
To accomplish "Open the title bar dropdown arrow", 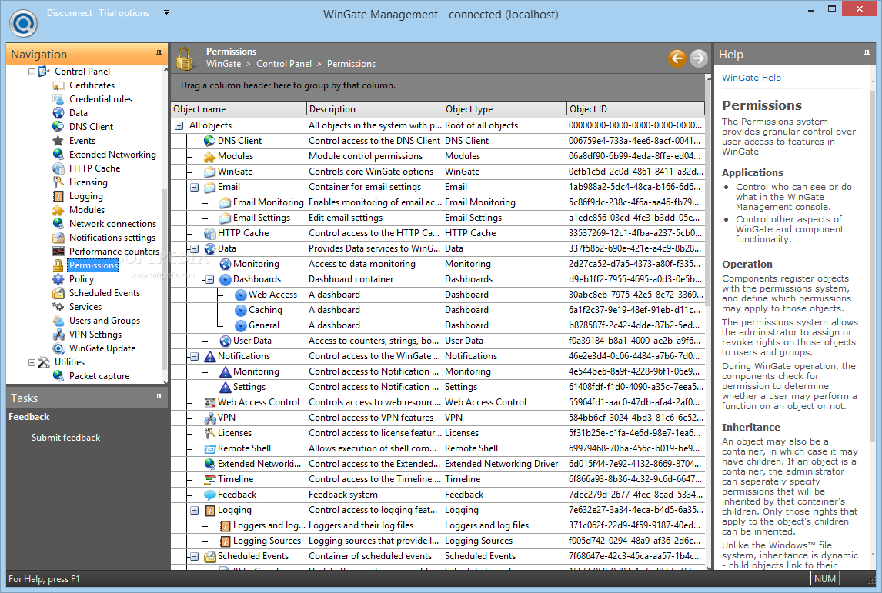I will point(166,12).
